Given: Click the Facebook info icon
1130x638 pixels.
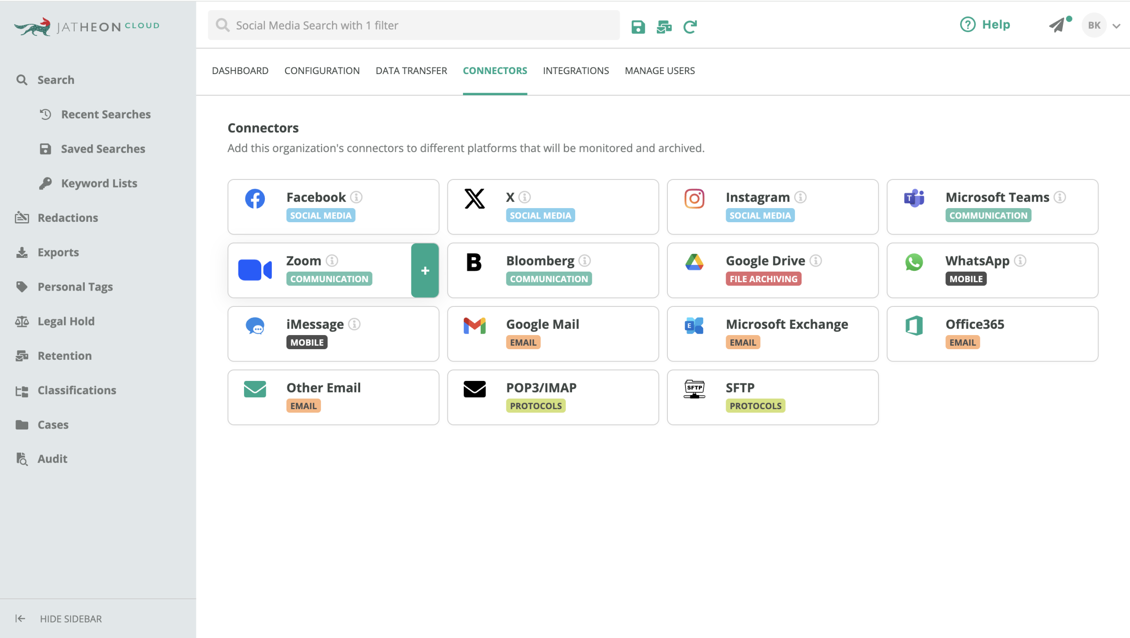Looking at the screenshot, I should coord(356,197).
